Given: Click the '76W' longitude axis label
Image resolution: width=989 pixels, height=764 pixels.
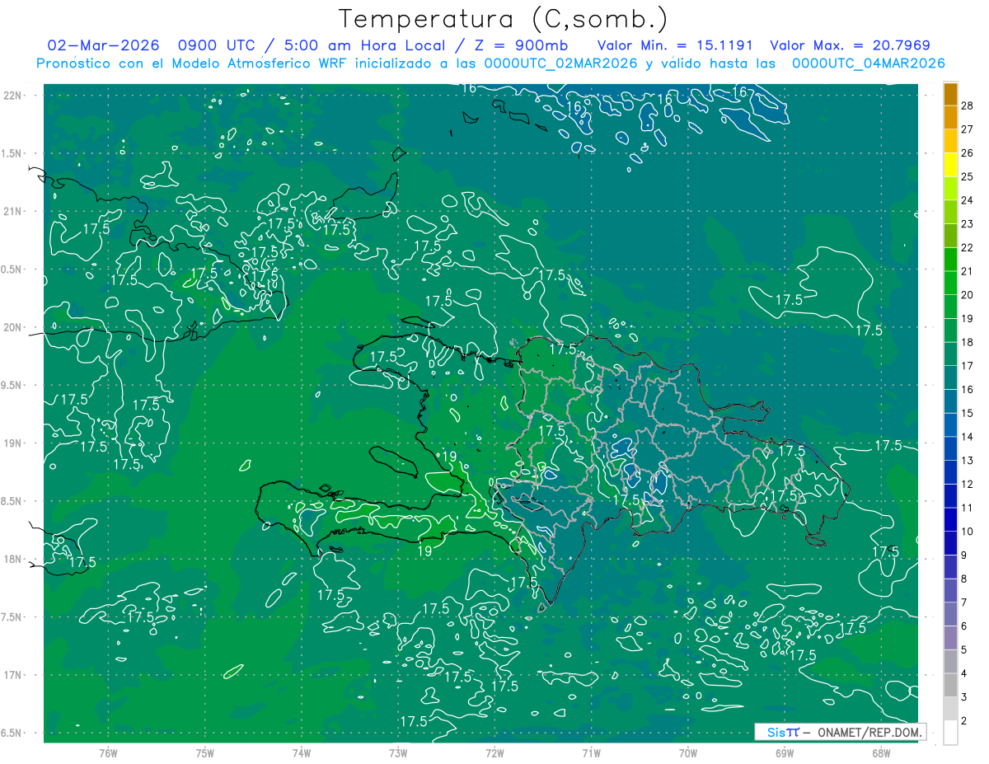Looking at the screenshot, I should (x=109, y=753).
